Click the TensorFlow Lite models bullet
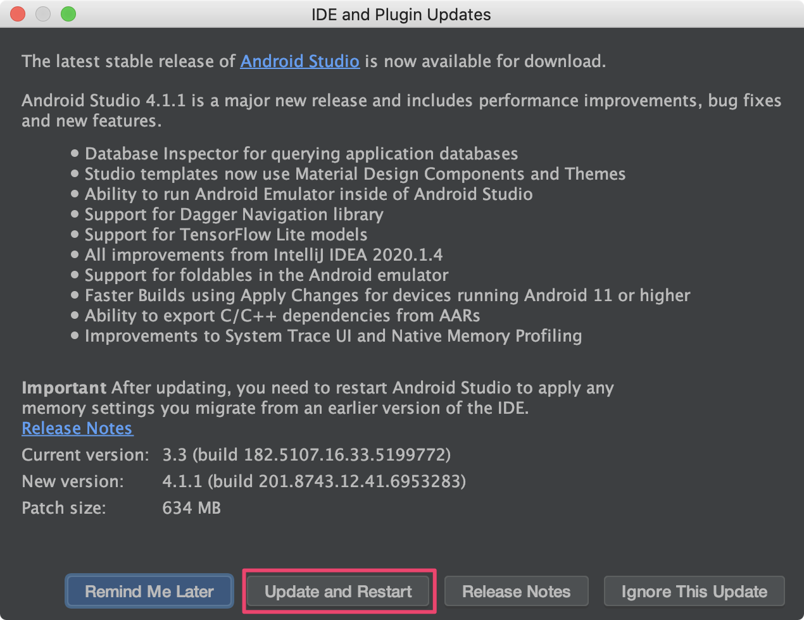 (x=226, y=235)
